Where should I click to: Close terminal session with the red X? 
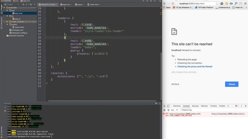pyautogui.click(x=5, y=111)
